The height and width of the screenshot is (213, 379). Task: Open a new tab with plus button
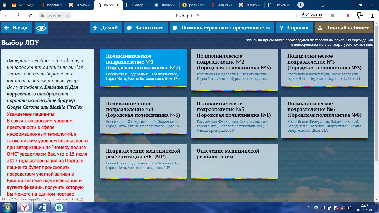(x=300, y=5)
